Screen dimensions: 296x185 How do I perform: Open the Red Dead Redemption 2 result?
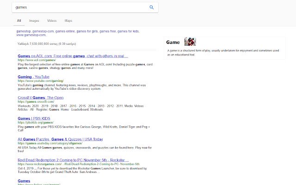tap(73, 160)
